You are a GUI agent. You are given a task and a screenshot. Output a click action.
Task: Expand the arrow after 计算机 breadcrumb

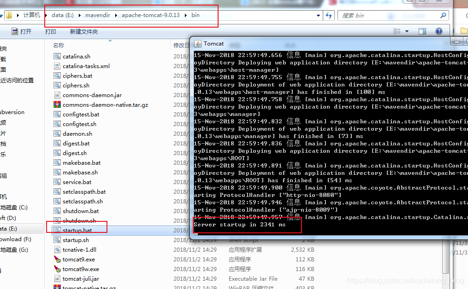click(47, 15)
